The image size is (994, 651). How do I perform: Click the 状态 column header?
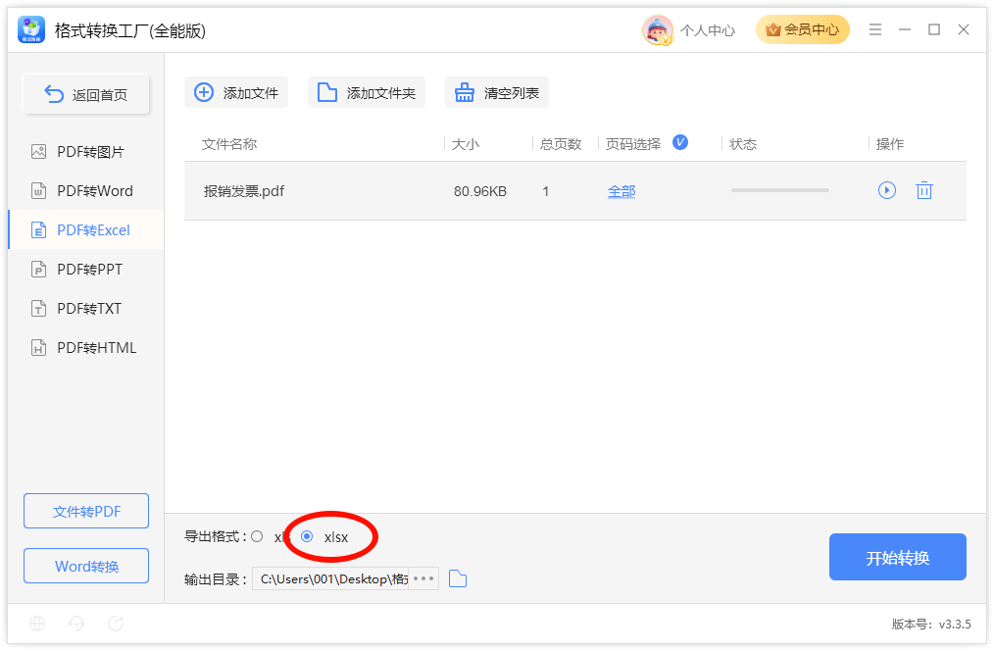743,144
